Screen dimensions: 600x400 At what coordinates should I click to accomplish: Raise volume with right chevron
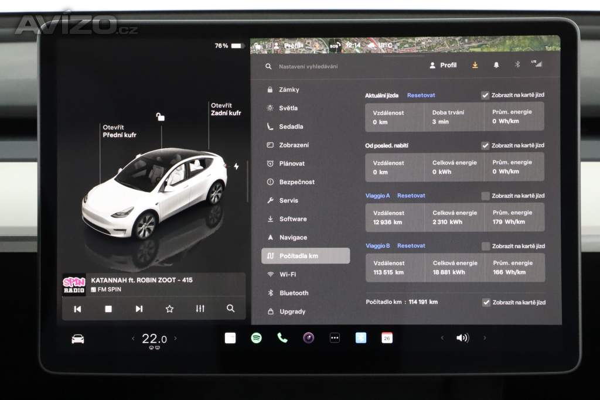485,338
